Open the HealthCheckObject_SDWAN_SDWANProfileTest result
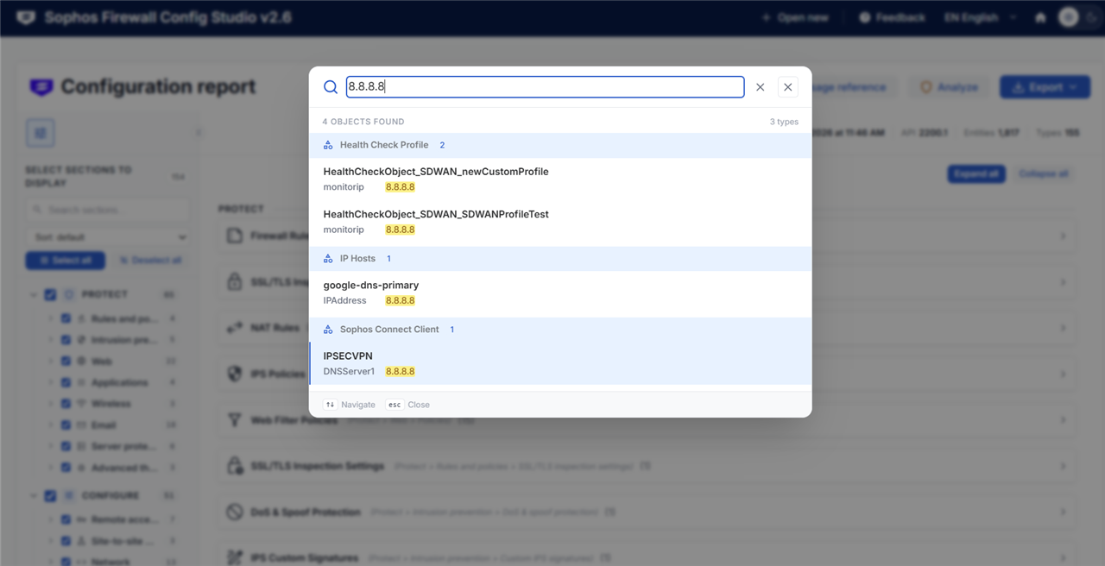The height and width of the screenshot is (566, 1105). point(560,222)
